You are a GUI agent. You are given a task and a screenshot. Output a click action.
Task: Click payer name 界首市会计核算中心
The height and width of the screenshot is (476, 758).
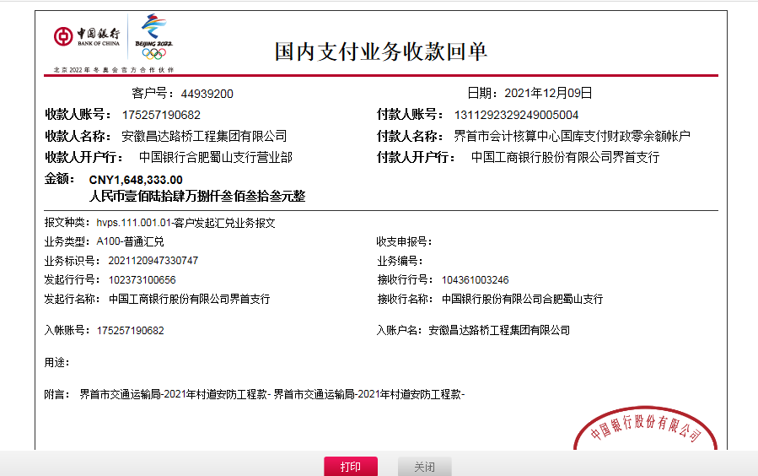pyautogui.click(x=572, y=136)
